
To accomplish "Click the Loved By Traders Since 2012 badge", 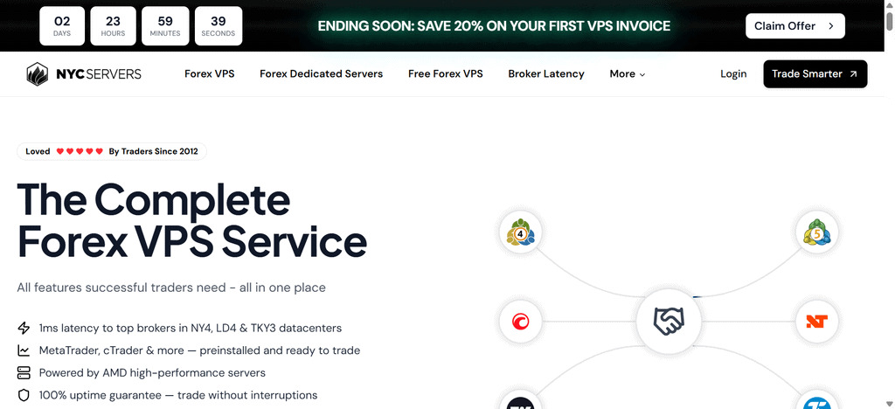I will [x=112, y=151].
